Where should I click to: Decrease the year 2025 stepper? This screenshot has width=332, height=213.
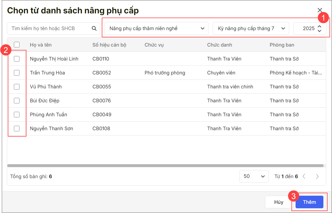(x=319, y=31)
